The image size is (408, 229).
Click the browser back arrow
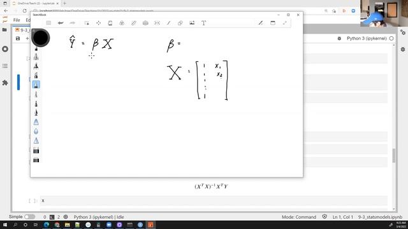(x=6, y=11)
